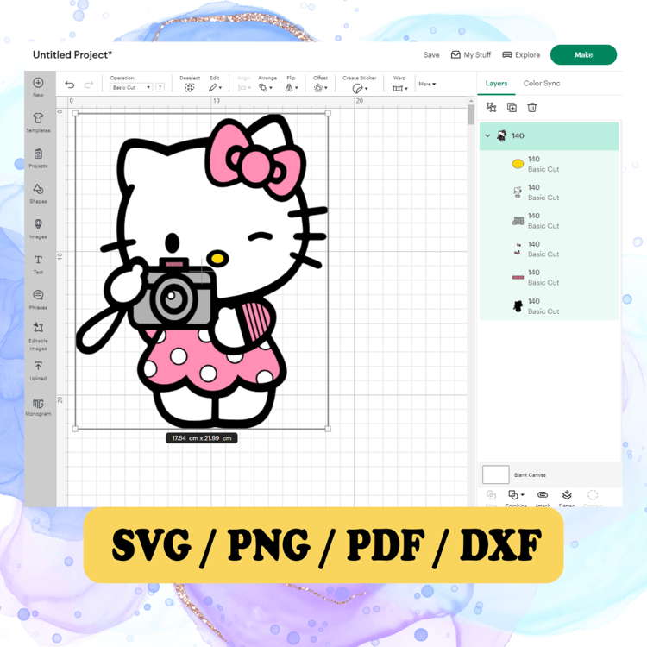The image size is (647, 647).
Task: Expand the More toolbar menu
Action: [x=427, y=84]
